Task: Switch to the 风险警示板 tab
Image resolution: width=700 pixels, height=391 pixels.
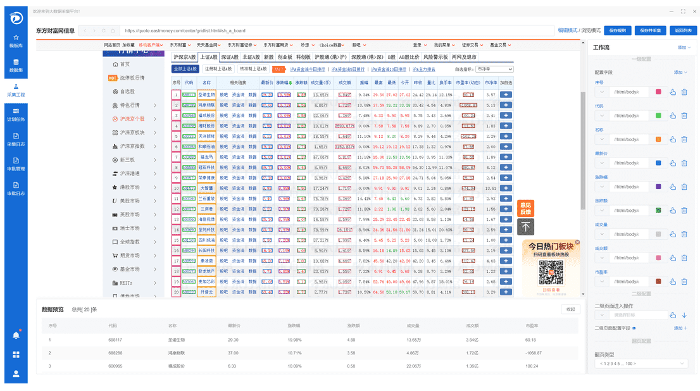Action: pyautogui.click(x=435, y=57)
